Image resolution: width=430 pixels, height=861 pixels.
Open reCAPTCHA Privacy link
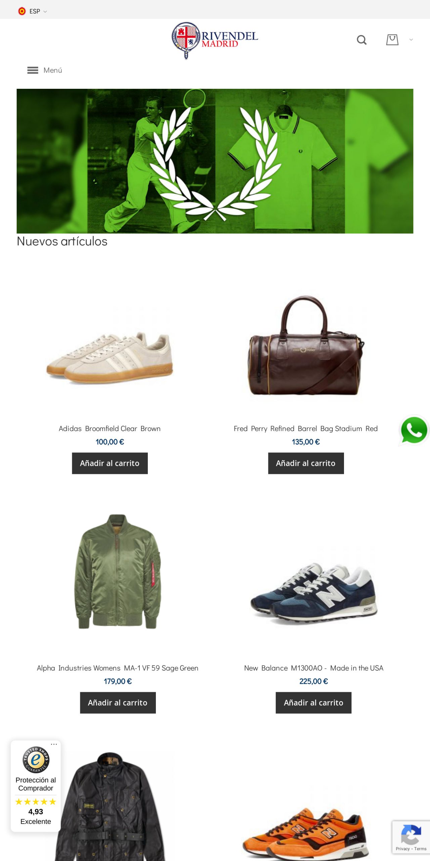[402, 849]
